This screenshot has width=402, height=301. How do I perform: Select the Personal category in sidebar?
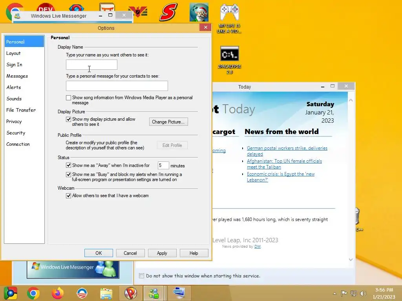pos(24,42)
